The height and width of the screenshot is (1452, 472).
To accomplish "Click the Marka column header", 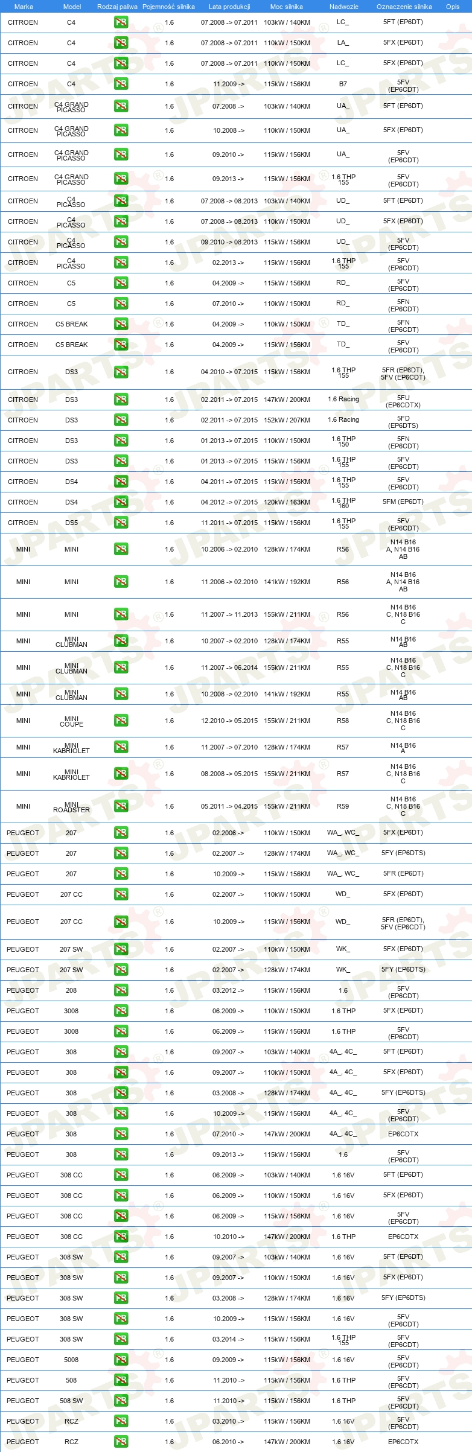I will coord(24,7).
